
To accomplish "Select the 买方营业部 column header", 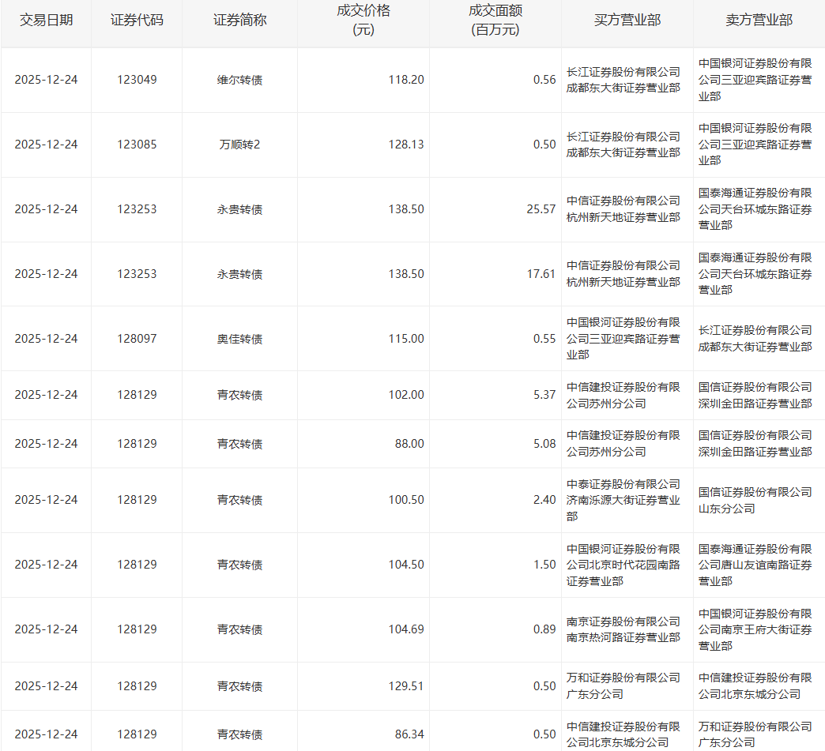I will 627,21.
